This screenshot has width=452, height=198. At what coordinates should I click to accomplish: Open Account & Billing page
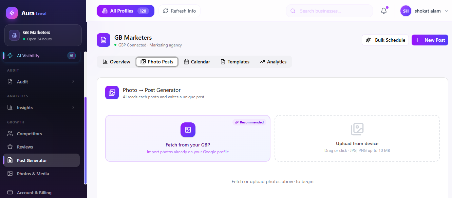[x=42, y=193]
